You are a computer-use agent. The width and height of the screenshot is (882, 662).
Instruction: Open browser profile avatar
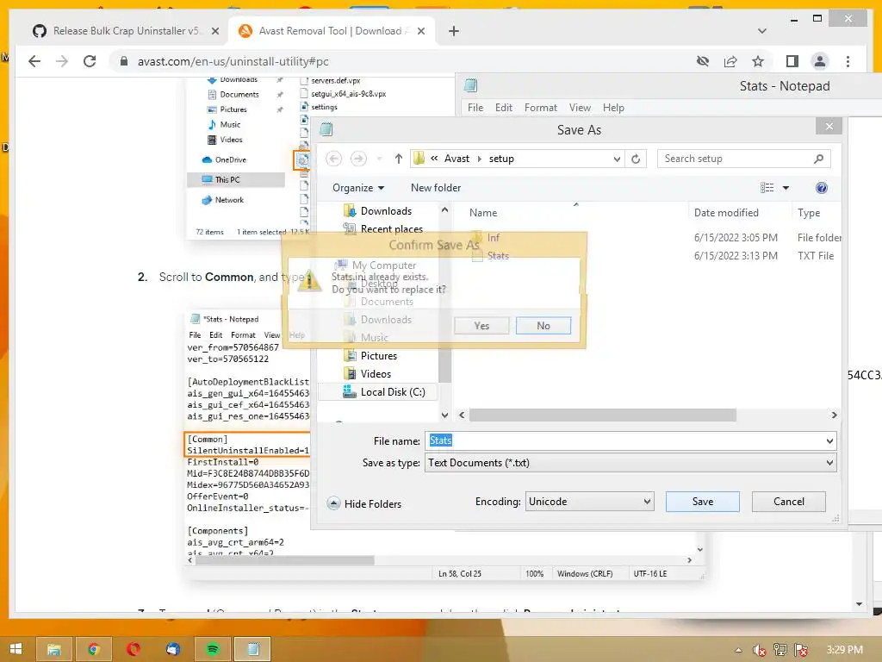(x=820, y=61)
